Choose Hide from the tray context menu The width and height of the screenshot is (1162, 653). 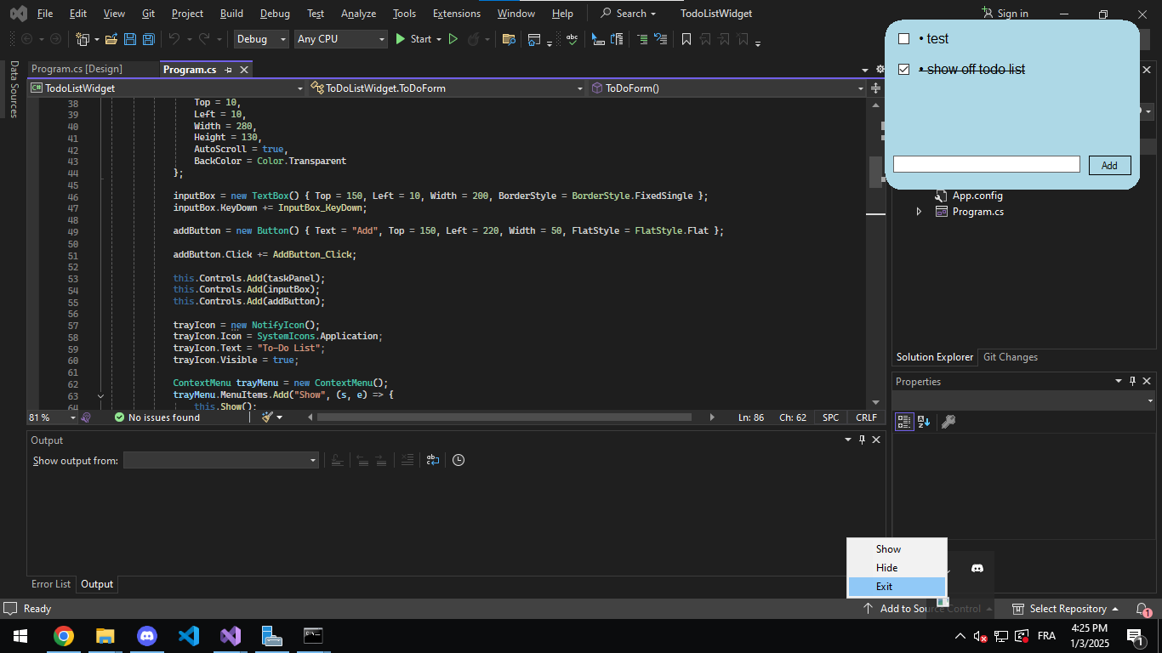tap(897, 568)
